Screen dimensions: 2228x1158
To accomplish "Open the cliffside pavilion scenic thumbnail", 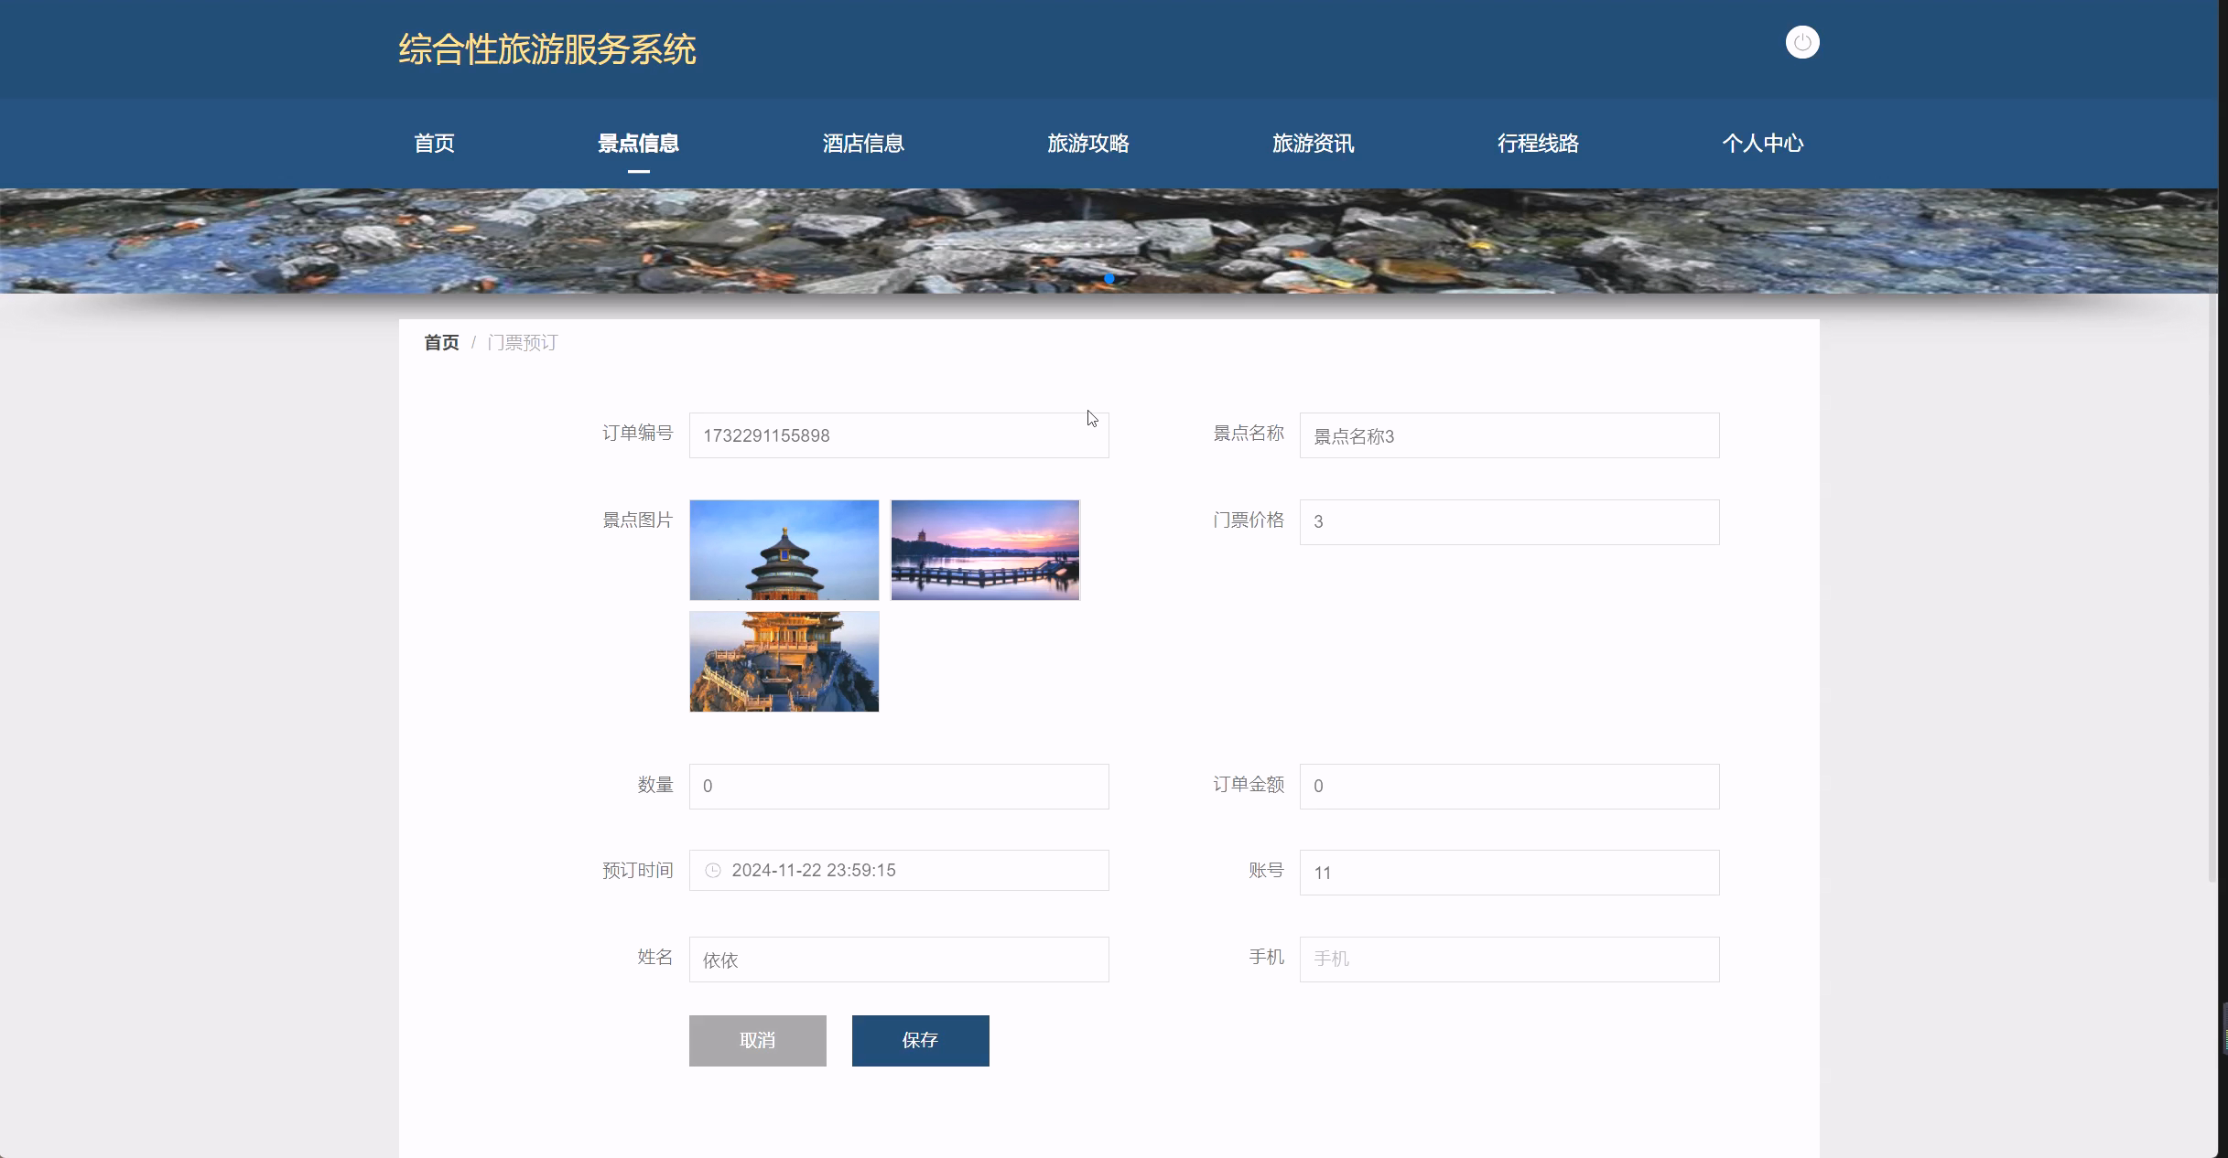I will pyautogui.click(x=784, y=661).
